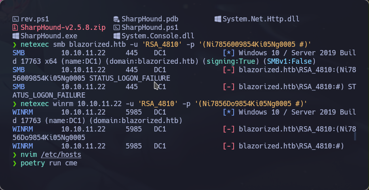Screen dimensions: 369x190
Task: Click the SharpHound-v2.5.8.zip filename
Action: (63, 27)
